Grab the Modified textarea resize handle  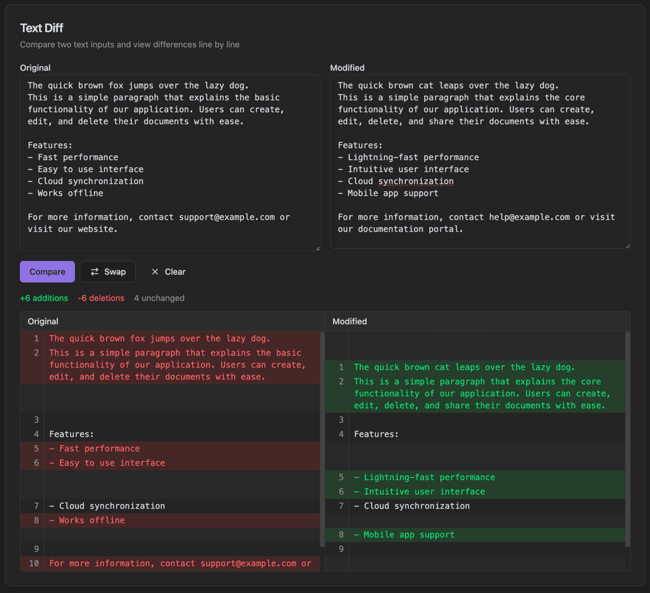click(x=627, y=245)
